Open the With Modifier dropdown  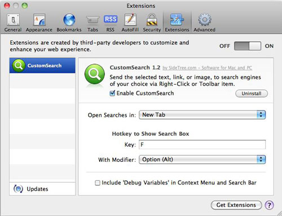(202, 160)
